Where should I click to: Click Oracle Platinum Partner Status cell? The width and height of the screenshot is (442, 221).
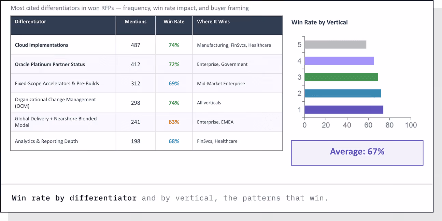click(50, 64)
